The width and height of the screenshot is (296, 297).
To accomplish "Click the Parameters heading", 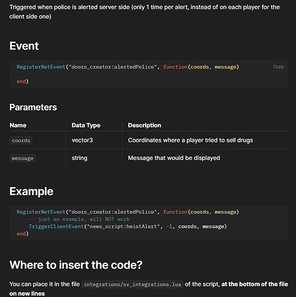I will (33, 108).
